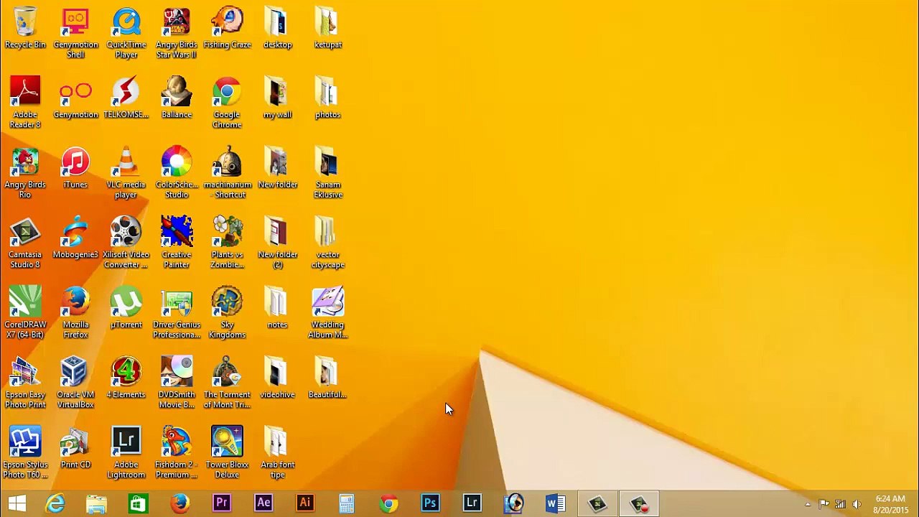Open the taskbar clock showing 6:24 AM

point(890,504)
